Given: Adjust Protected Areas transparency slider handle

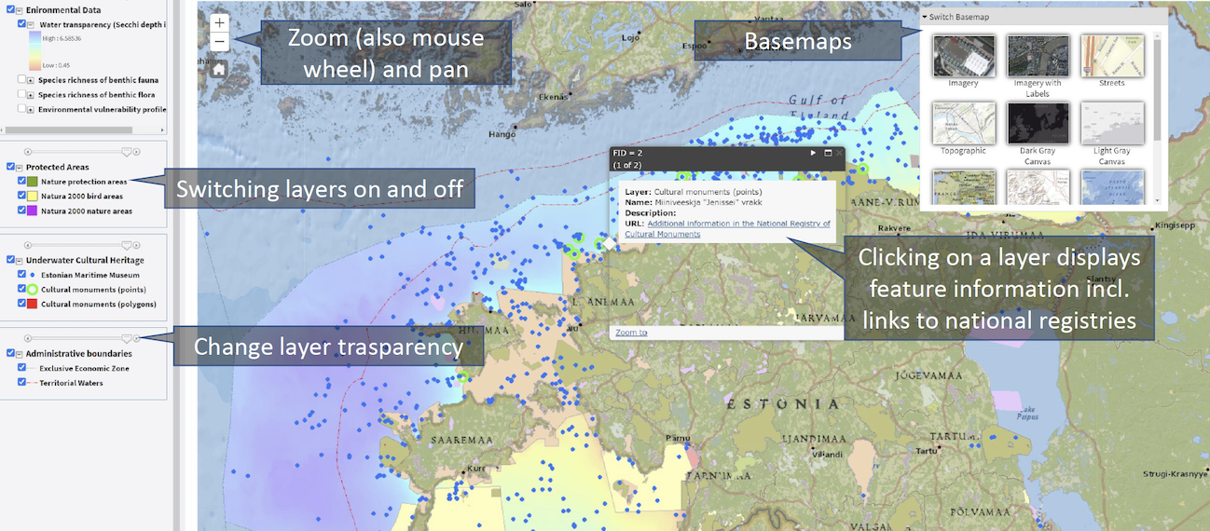Looking at the screenshot, I should coord(127,151).
